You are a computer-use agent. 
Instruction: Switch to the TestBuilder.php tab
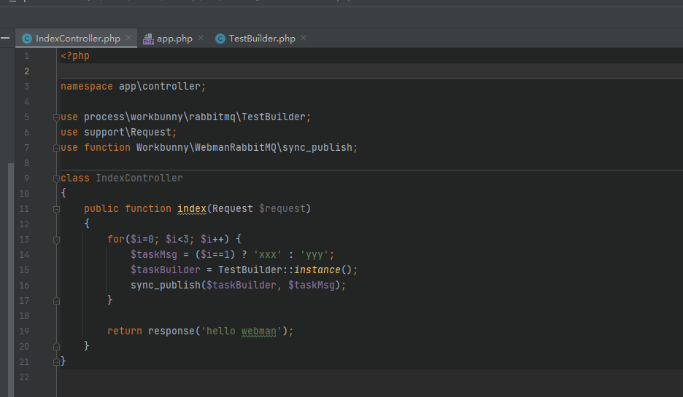pyautogui.click(x=262, y=39)
